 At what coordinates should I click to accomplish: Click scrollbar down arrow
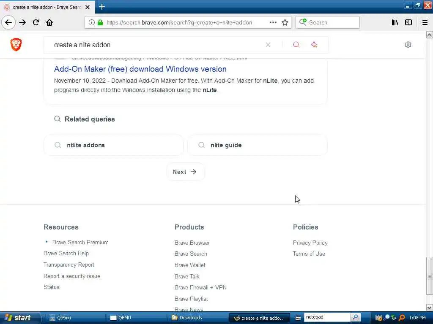point(429,308)
